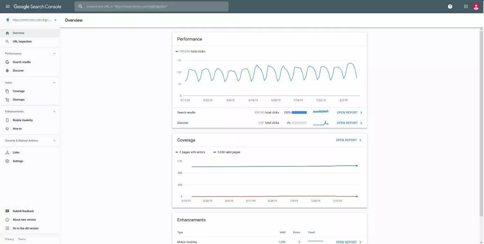Click the Overview home icon
Image resolution: width=484 pixels, height=244 pixels.
(7, 33)
